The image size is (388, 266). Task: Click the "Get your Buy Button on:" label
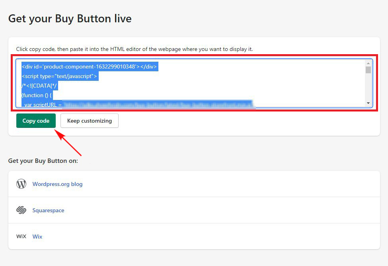tap(43, 161)
